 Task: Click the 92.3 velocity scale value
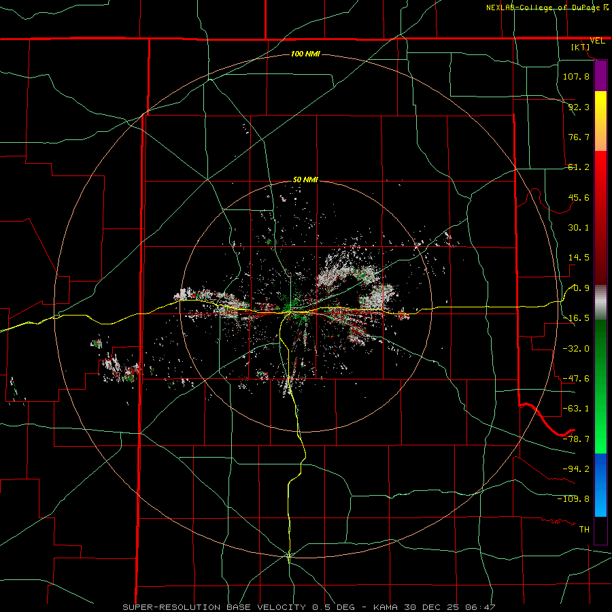pos(579,107)
